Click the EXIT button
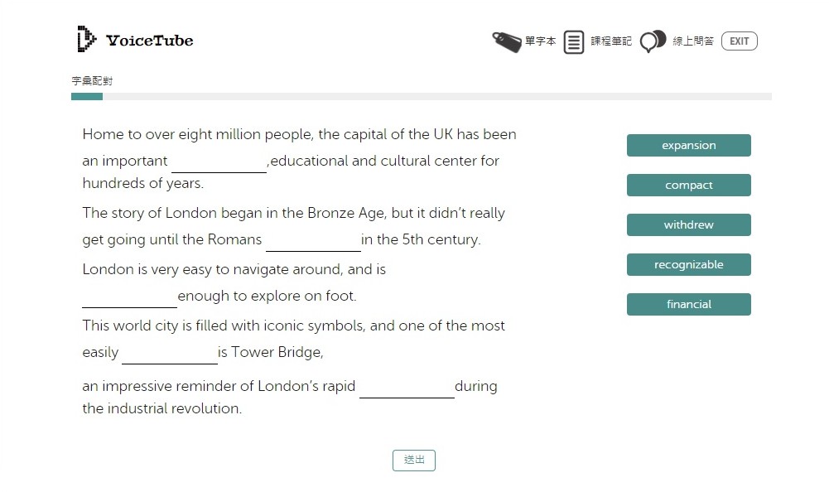The image size is (829, 492). [x=739, y=41]
